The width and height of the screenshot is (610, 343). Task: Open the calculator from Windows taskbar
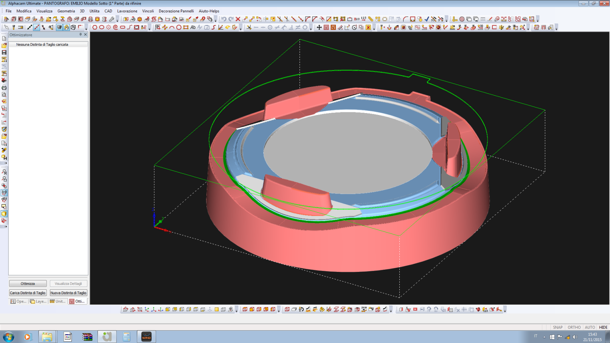(x=126, y=336)
